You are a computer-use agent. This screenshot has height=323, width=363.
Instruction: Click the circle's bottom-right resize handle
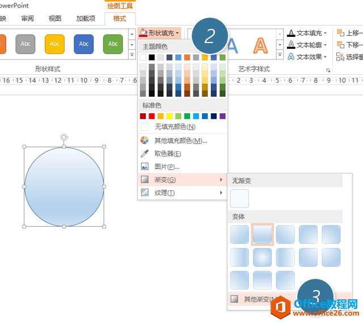pyautogui.click(x=104, y=227)
